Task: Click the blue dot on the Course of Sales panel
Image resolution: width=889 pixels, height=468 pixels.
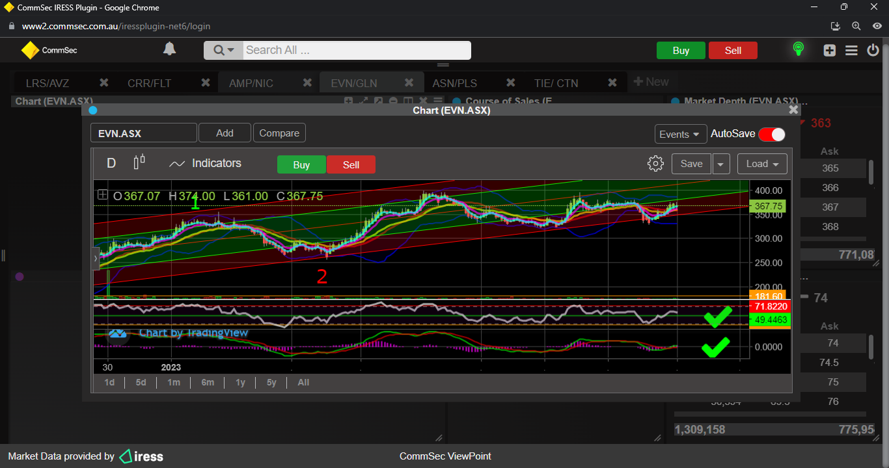Action: [456, 101]
